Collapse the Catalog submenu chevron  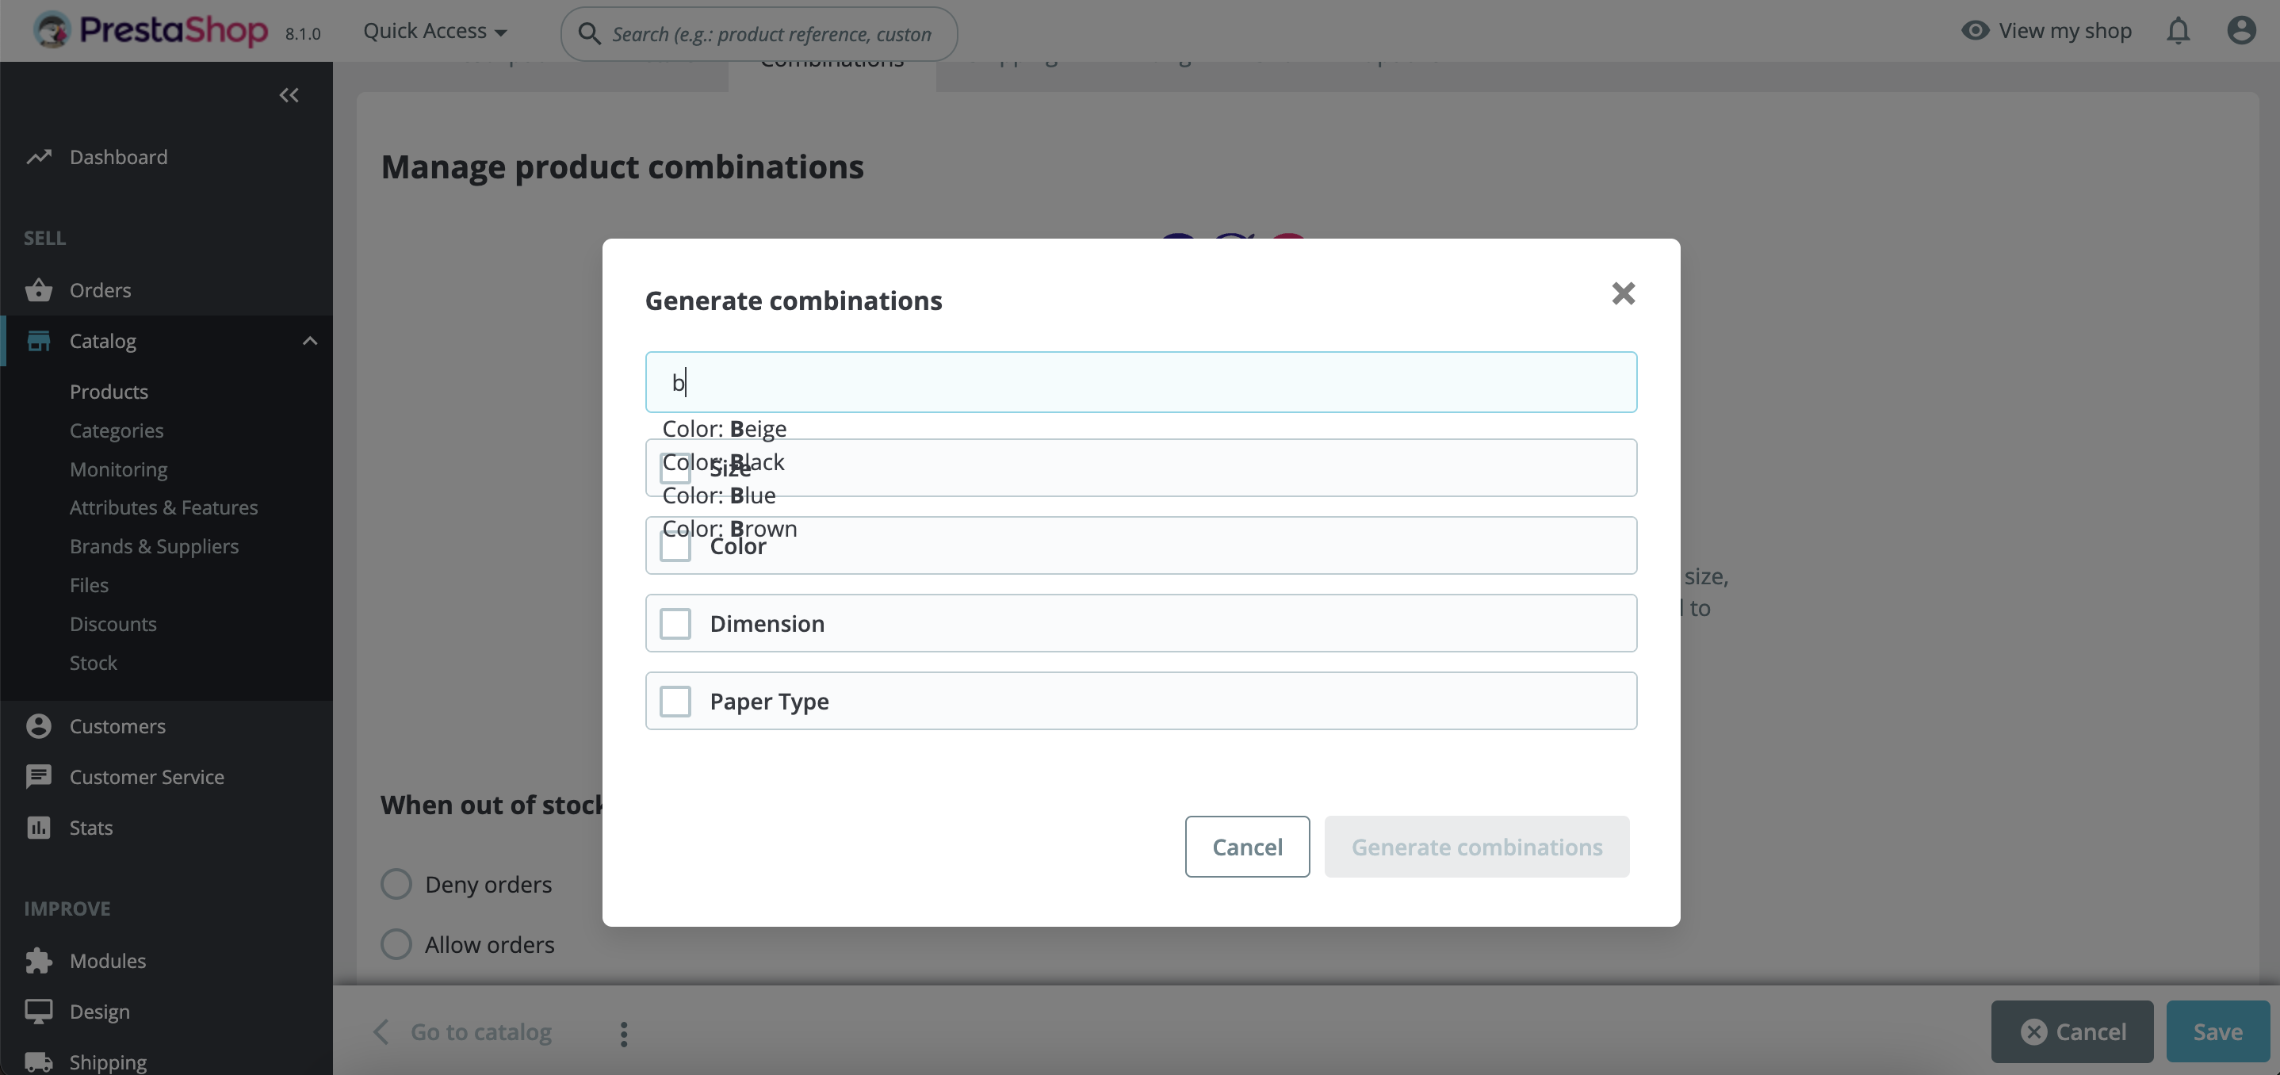309,341
